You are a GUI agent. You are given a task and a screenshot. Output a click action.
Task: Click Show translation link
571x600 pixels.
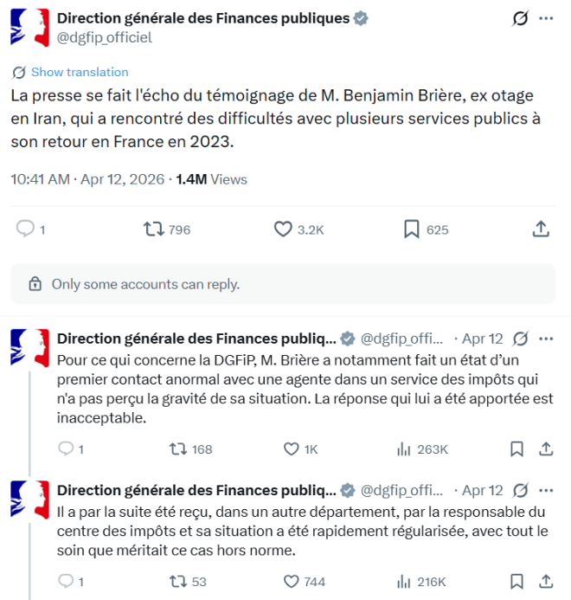tap(79, 72)
